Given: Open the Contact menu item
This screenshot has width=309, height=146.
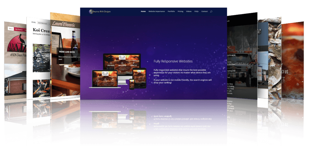Looking at the screenshot, I should point(204,11).
